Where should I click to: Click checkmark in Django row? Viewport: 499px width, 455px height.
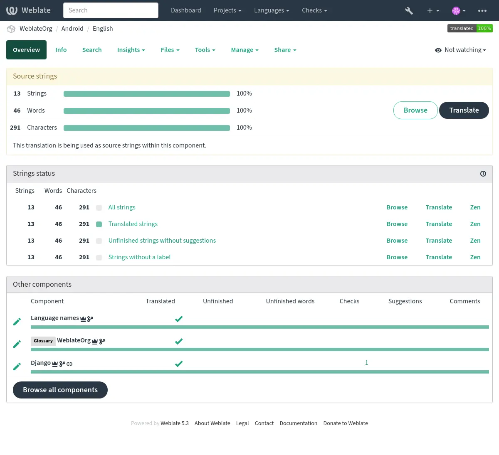coord(179,364)
